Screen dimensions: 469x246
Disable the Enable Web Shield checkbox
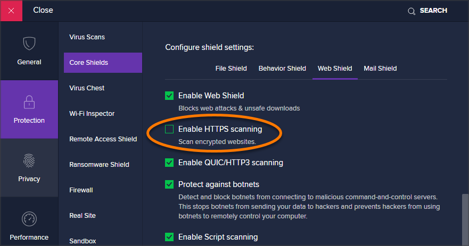pyautogui.click(x=169, y=96)
